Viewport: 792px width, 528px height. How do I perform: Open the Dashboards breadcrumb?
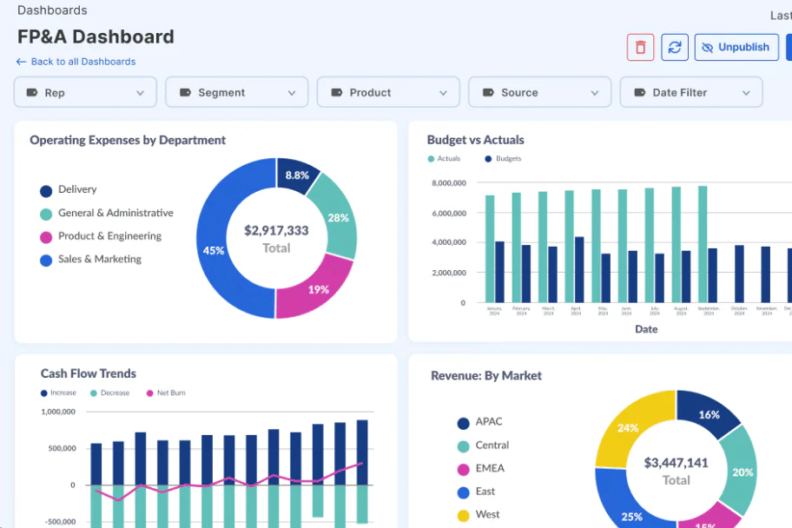click(52, 10)
